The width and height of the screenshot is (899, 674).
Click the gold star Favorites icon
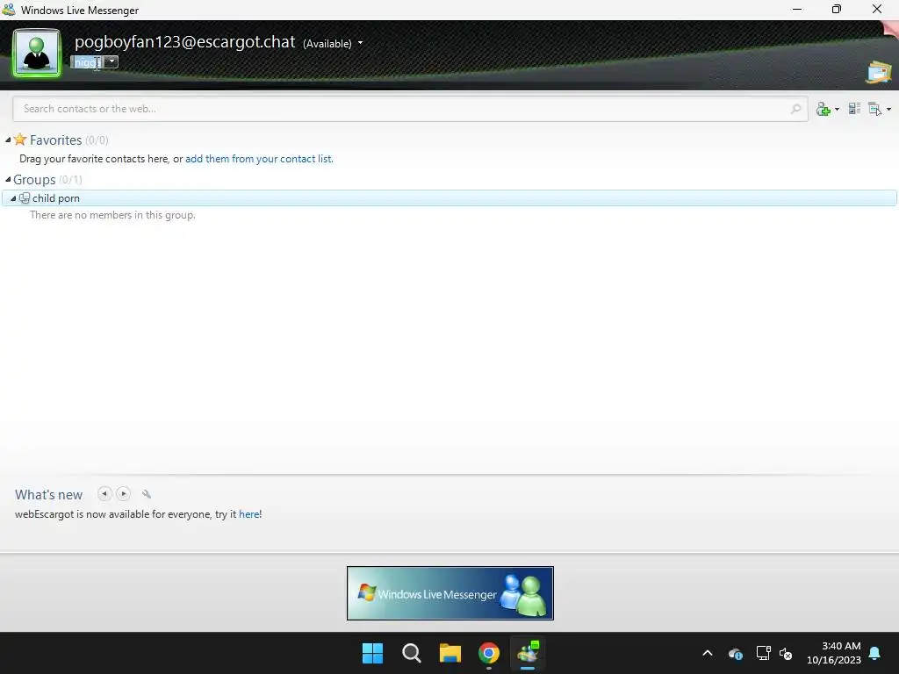(x=20, y=140)
